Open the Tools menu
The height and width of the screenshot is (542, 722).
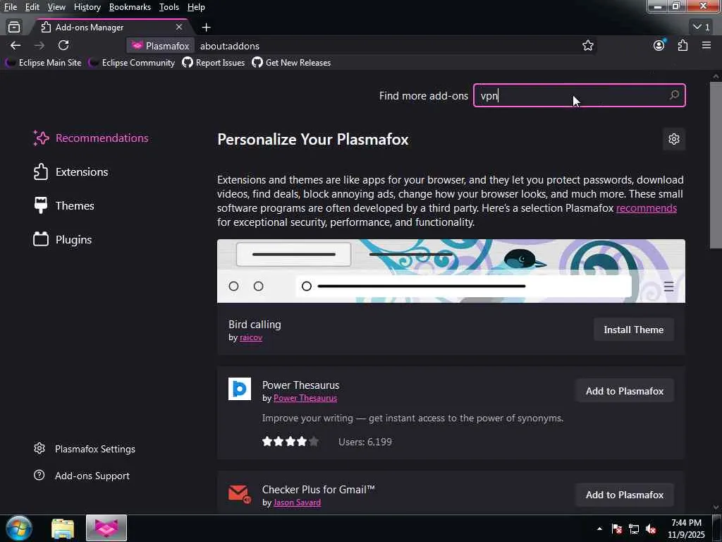pyautogui.click(x=169, y=7)
